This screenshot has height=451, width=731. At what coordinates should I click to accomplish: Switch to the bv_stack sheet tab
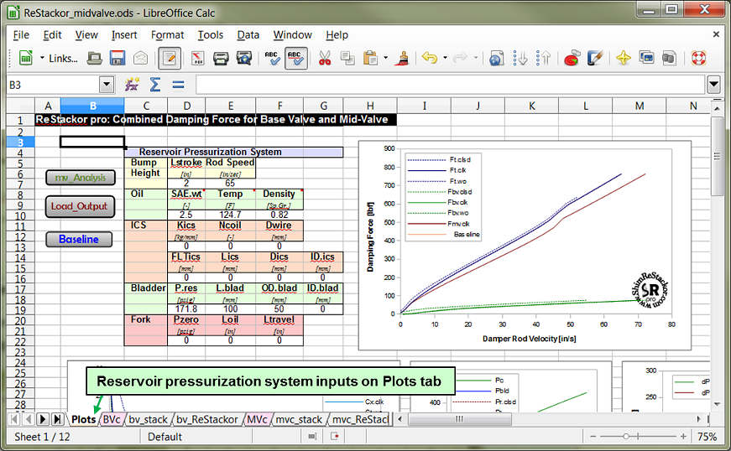click(148, 419)
